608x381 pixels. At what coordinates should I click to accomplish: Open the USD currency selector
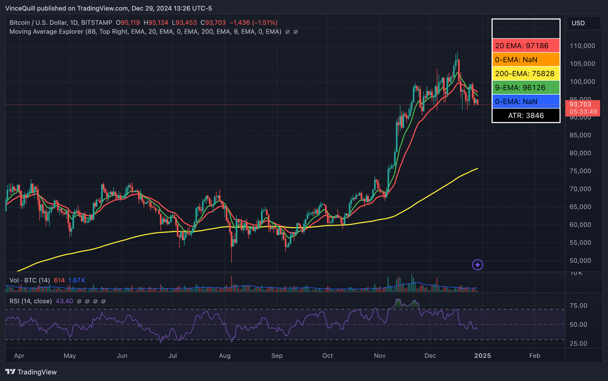pos(578,23)
